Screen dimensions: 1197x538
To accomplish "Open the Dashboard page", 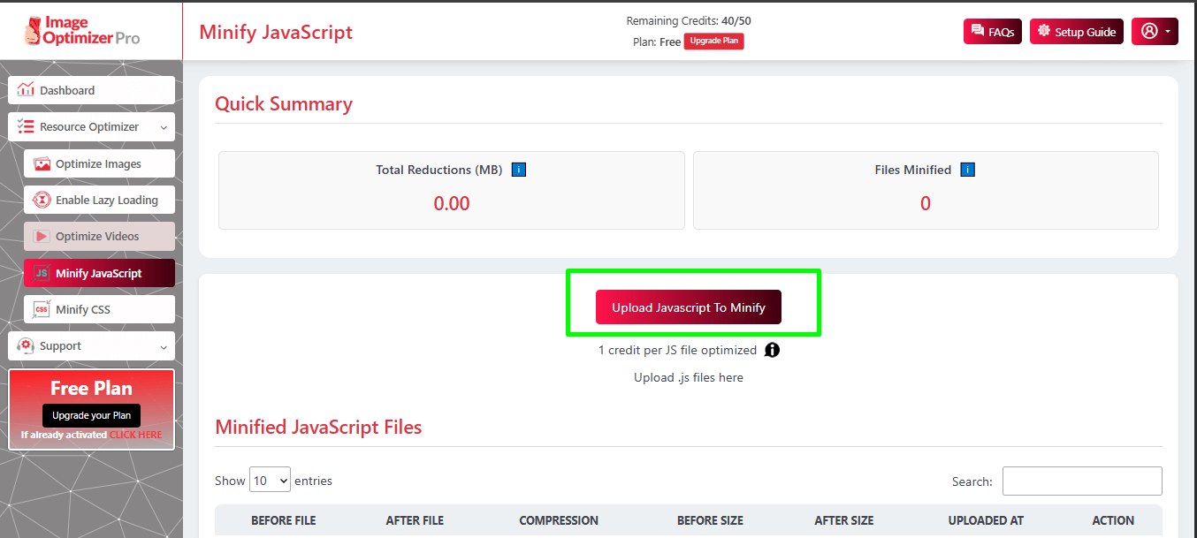I will [92, 90].
